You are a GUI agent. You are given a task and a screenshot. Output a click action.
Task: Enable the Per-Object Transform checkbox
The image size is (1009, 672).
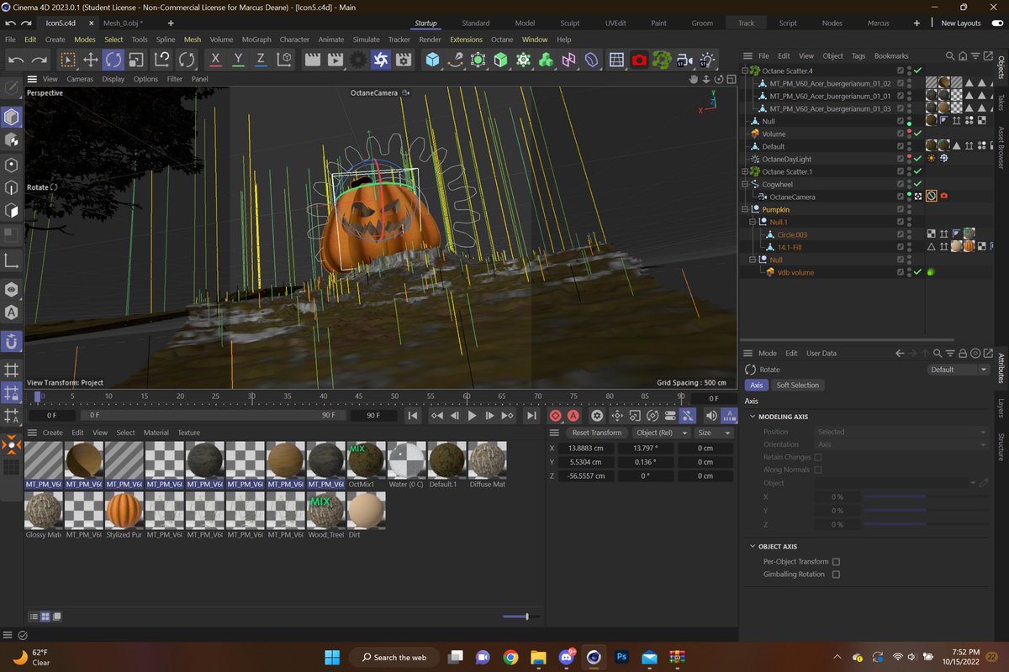[836, 561]
